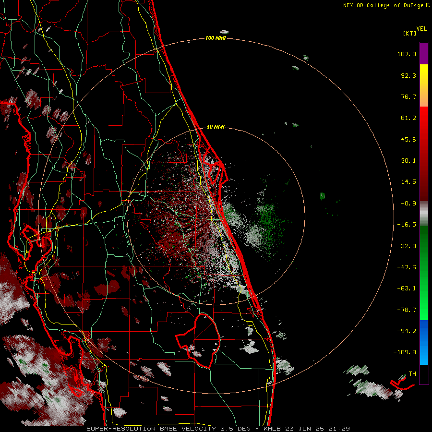Click the 61.2 color scale value
Screen dimensions: 432x432
[408, 118]
